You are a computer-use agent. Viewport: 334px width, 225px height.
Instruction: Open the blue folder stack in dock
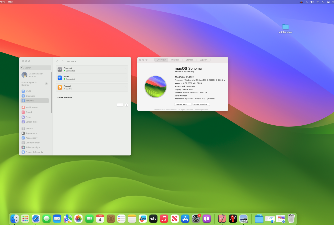(259, 219)
